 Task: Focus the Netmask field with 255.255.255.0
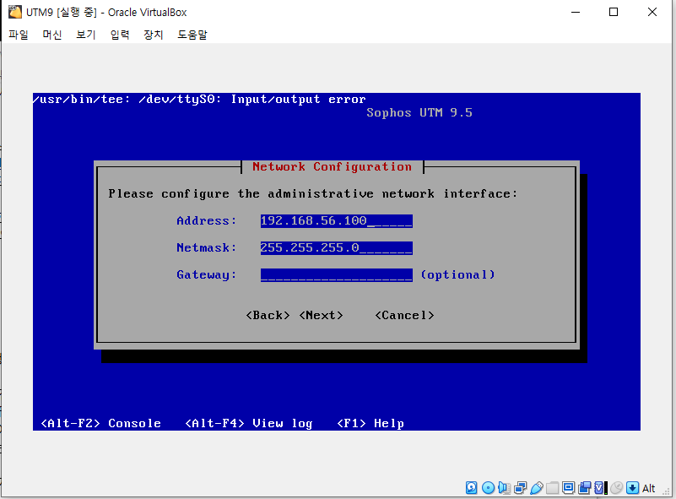[x=336, y=248]
